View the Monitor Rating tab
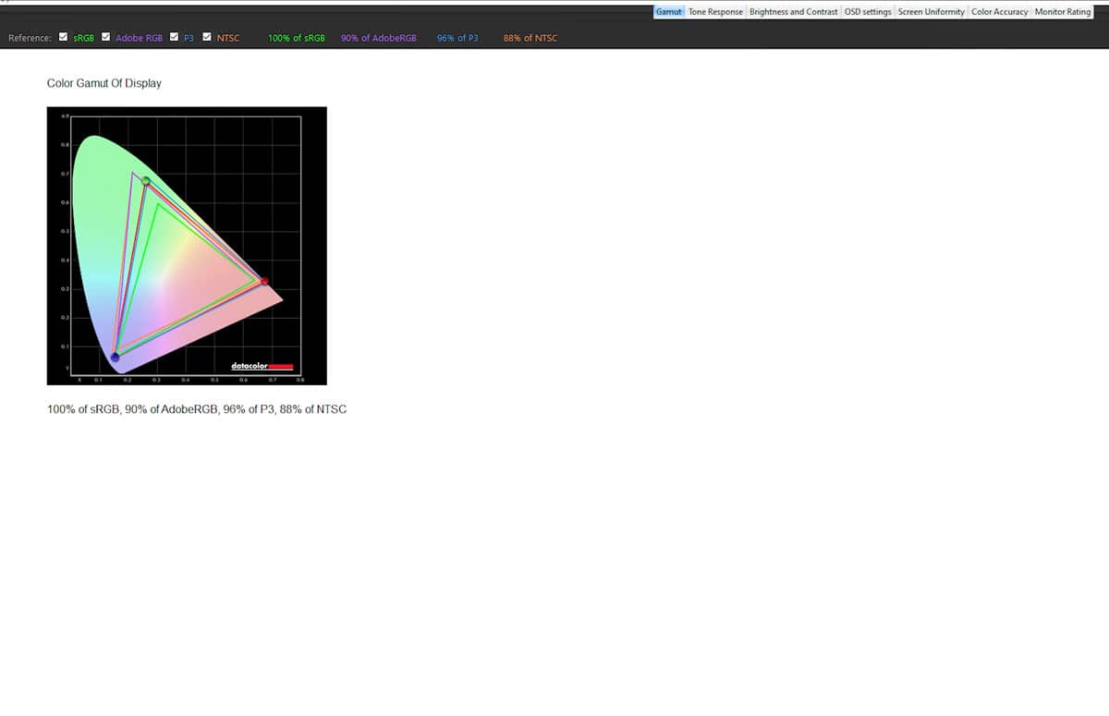This screenshot has width=1109, height=716. (x=1063, y=12)
